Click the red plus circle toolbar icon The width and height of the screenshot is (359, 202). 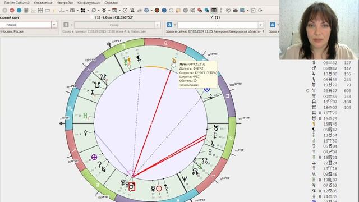(x=12, y=10)
